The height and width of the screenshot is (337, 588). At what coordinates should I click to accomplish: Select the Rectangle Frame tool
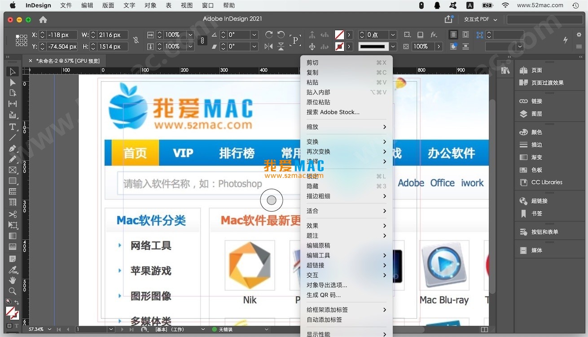point(13,170)
